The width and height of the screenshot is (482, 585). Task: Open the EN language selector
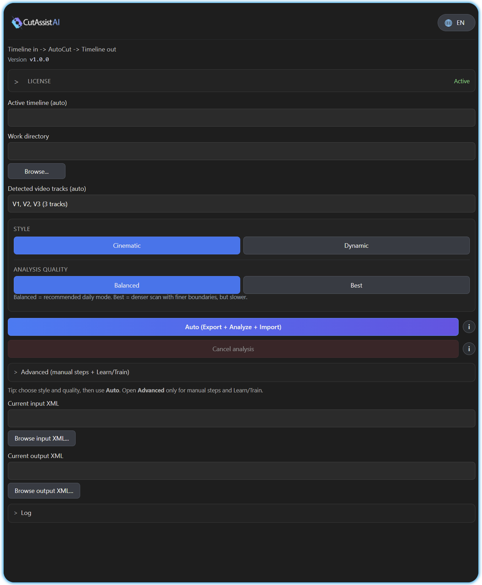(x=456, y=23)
